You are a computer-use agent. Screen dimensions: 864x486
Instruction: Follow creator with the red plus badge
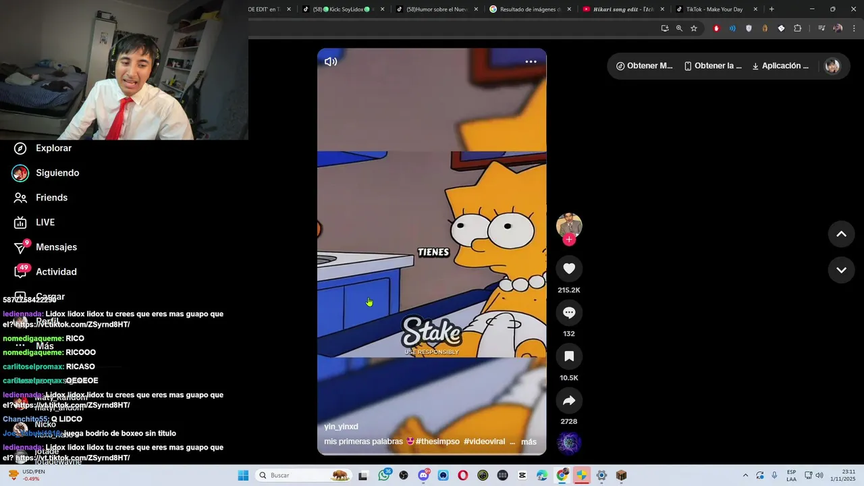click(x=569, y=240)
